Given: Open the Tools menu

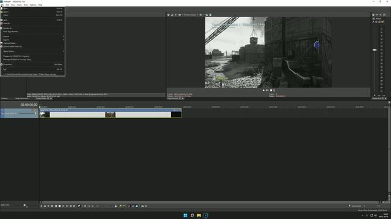Looking at the screenshot, I should [x=26, y=5].
